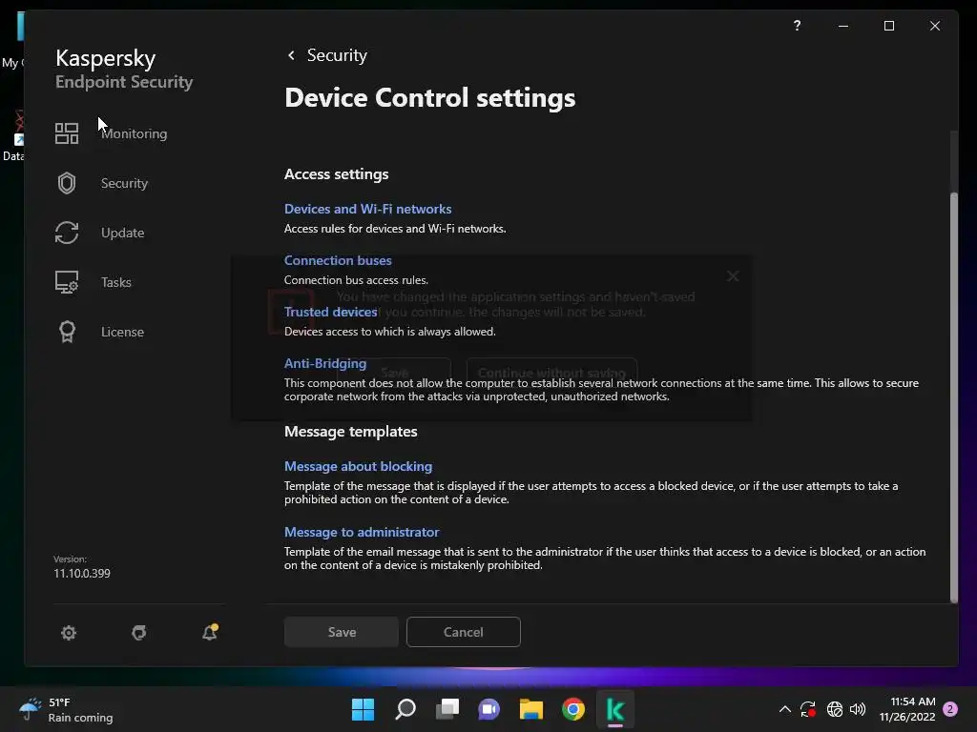Screen dimensions: 977x732
Task: Open Message about blocking template
Action: pos(359,466)
